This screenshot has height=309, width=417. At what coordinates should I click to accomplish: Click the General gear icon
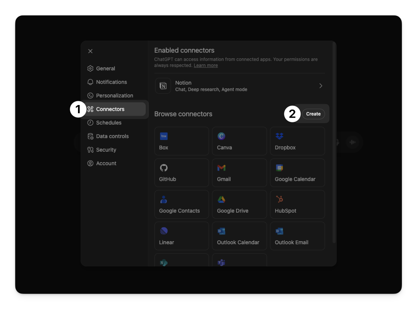[90, 68]
